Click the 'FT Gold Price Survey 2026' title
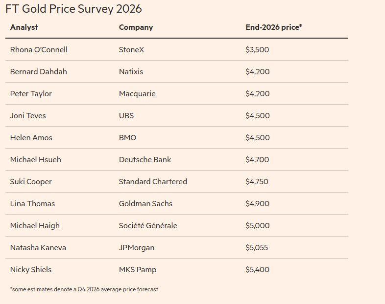The height and width of the screenshot is (304, 385). point(73,9)
